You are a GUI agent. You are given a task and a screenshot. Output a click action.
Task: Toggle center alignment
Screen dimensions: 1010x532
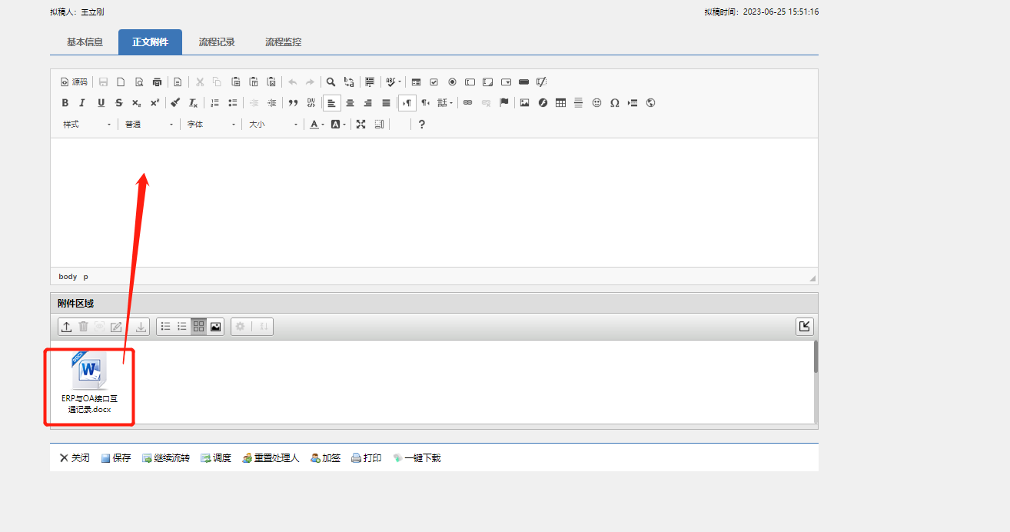(350, 102)
